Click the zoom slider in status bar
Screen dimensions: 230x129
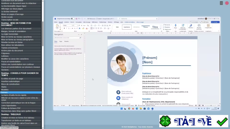point(211,105)
